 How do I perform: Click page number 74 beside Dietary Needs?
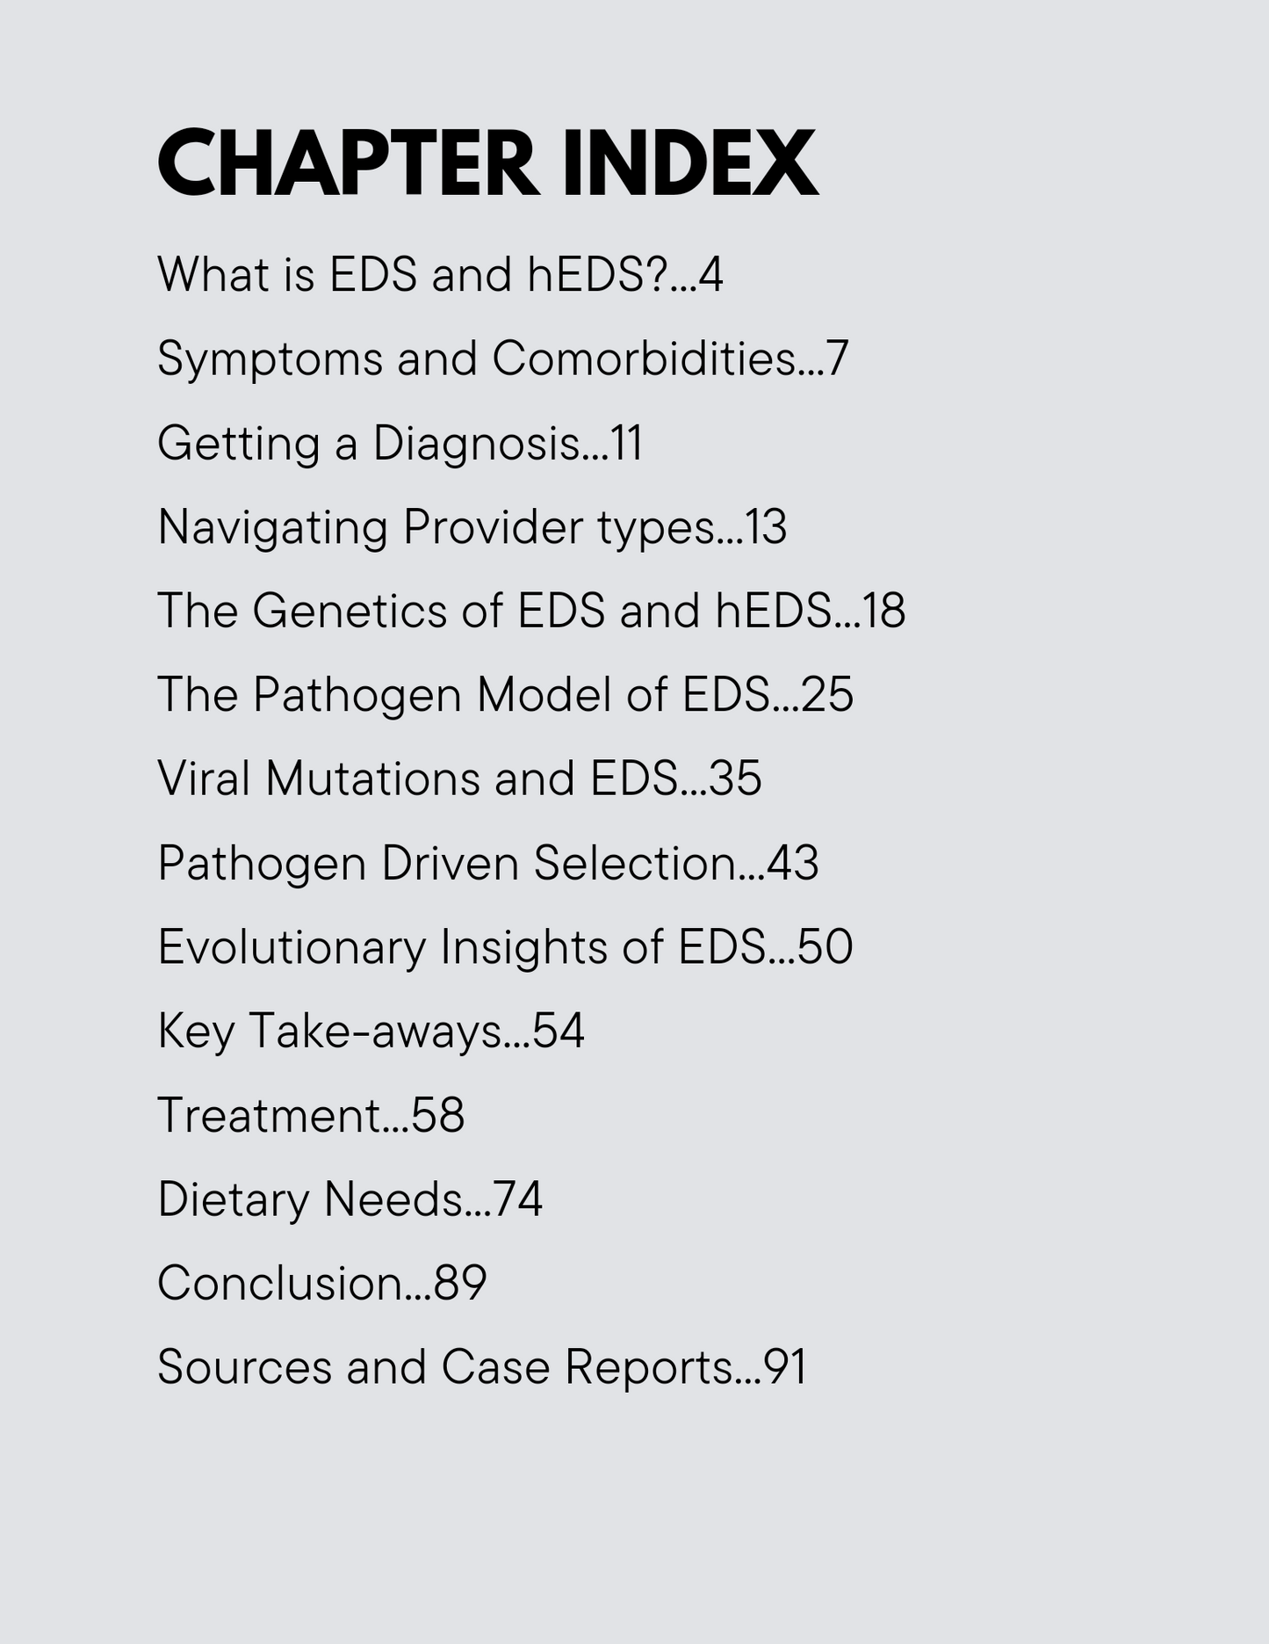tap(518, 1199)
